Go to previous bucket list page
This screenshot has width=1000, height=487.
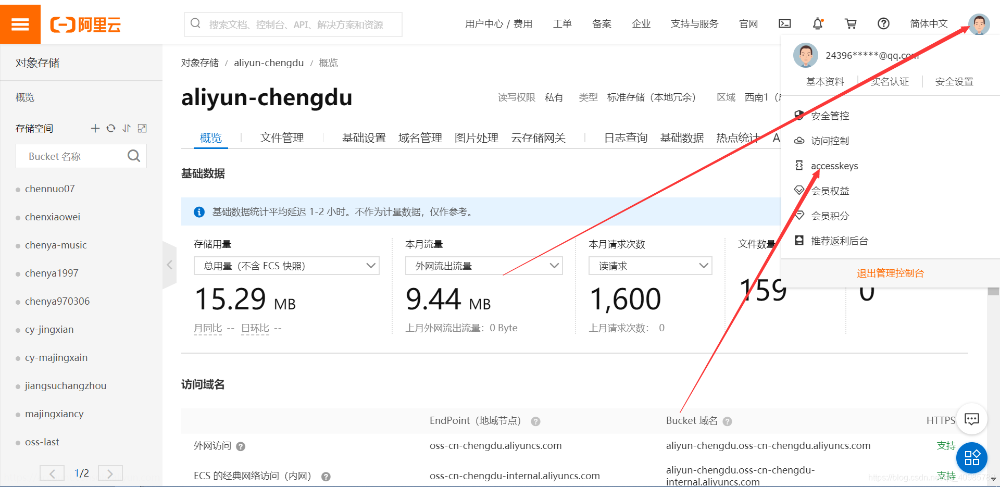[x=52, y=473]
